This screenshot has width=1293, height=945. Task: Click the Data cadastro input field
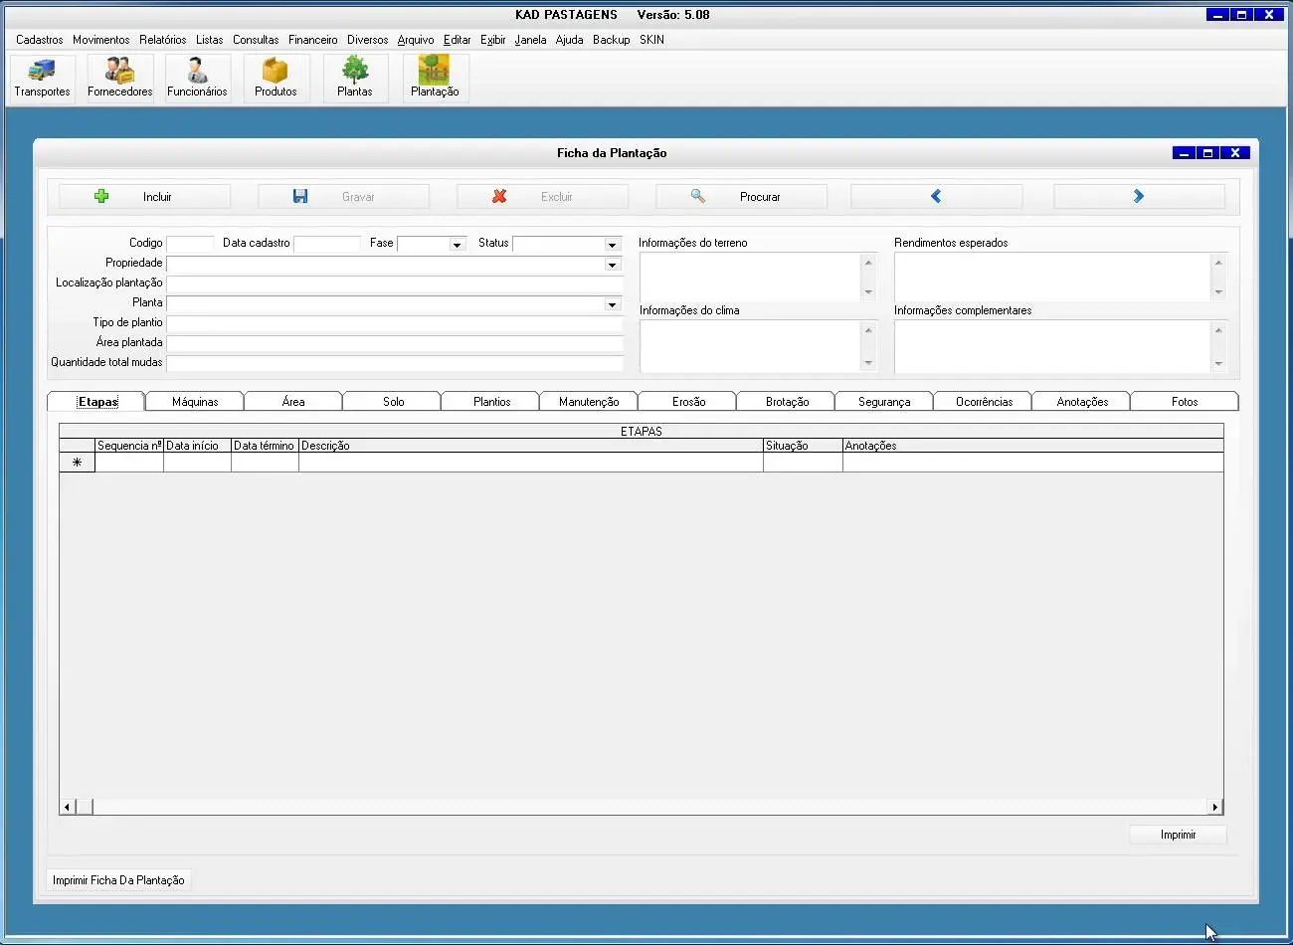[x=327, y=244]
